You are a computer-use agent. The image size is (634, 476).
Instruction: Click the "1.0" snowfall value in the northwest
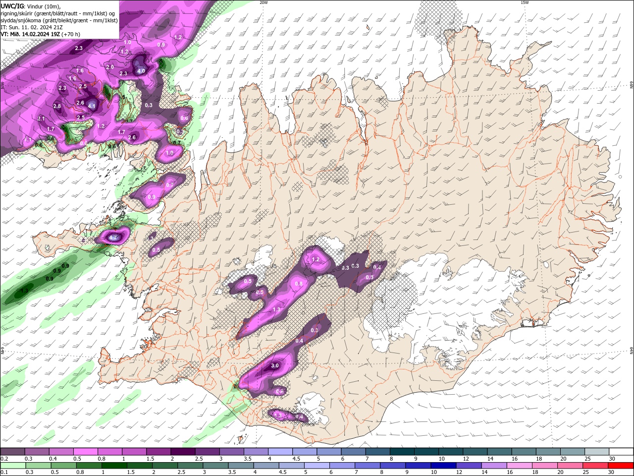pyautogui.click(x=127, y=43)
